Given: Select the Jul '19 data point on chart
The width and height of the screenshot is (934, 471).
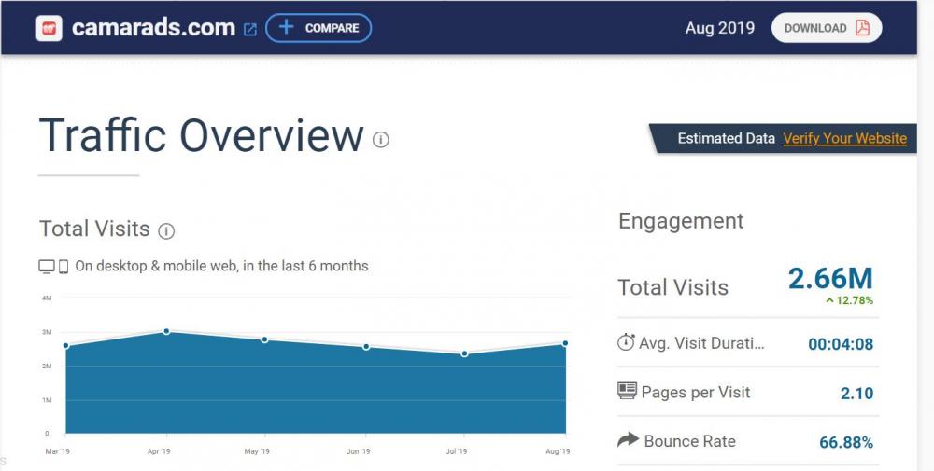Looking at the screenshot, I should [x=464, y=353].
